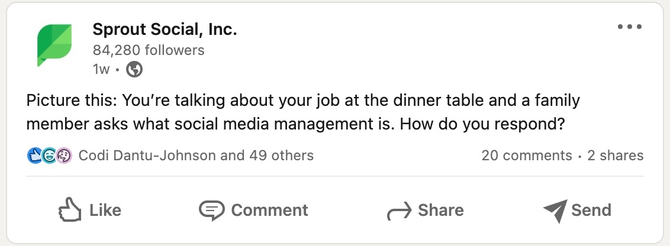Click the thumbs-up icon in the Like button
The width and height of the screenshot is (670, 246).
[x=70, y=211]
